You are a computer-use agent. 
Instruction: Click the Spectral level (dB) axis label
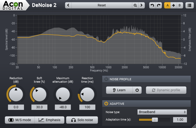[6, 39]
